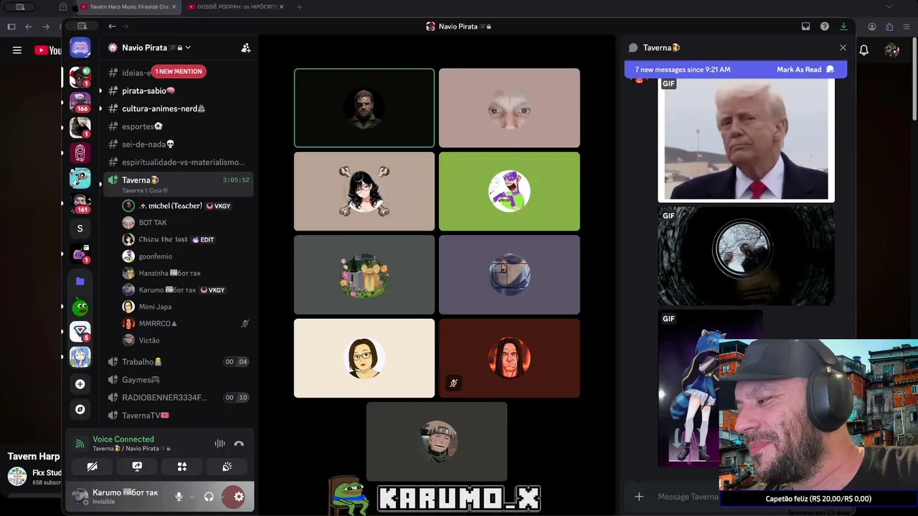
Task: Start an activity in voice channel
Action: (182, 467)
